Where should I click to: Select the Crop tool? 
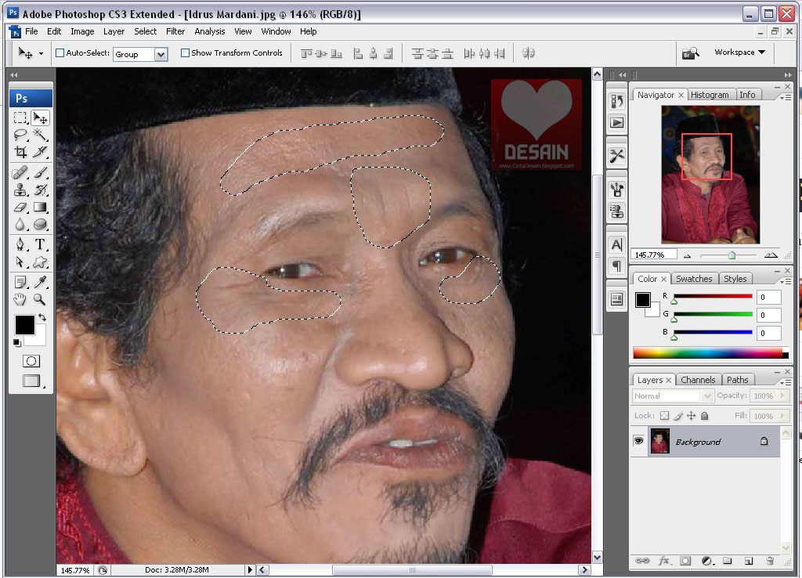[x=21, y=152]
